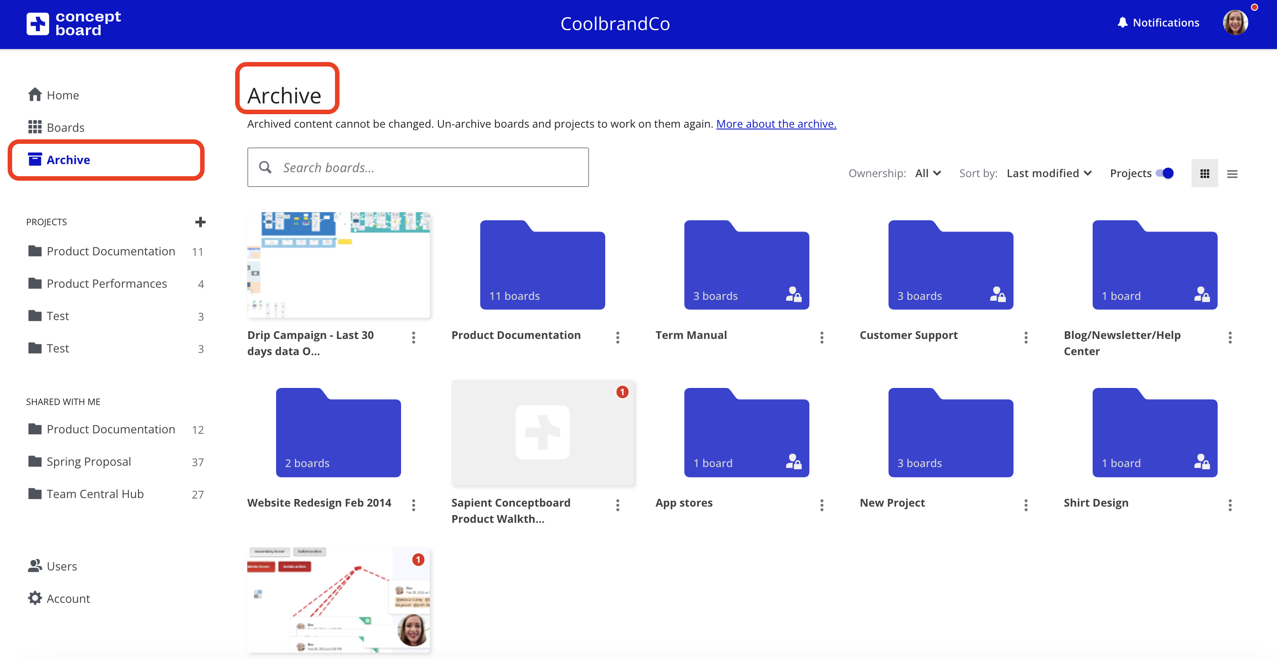
Task: Open Drip Campaign board thumbnail
Action: [339, 265]
